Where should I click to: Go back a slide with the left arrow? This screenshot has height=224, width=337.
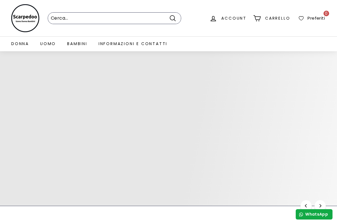coord(306,206)
